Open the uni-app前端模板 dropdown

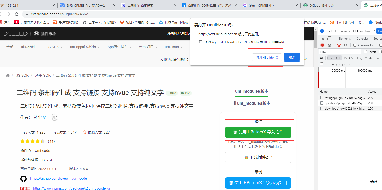point(85,47)
